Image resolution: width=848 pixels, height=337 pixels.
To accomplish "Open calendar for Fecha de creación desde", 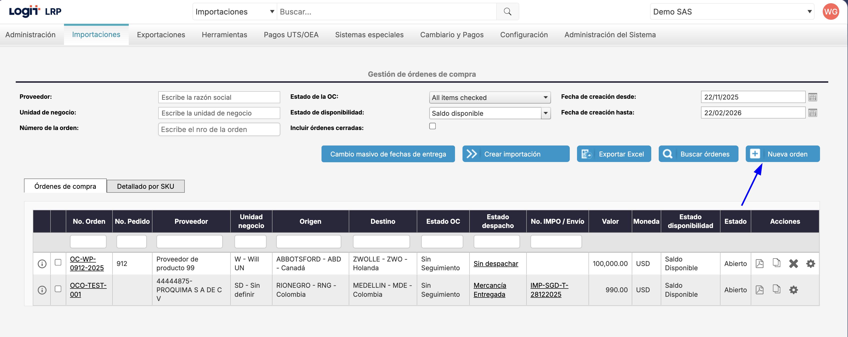I will pos(812,97).
